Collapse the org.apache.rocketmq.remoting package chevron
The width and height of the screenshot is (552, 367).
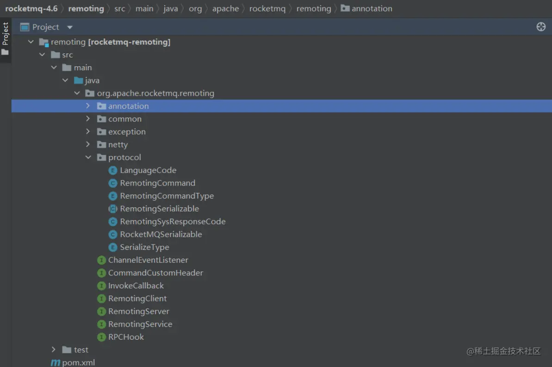pyautogui.click(x=77, y=93)
